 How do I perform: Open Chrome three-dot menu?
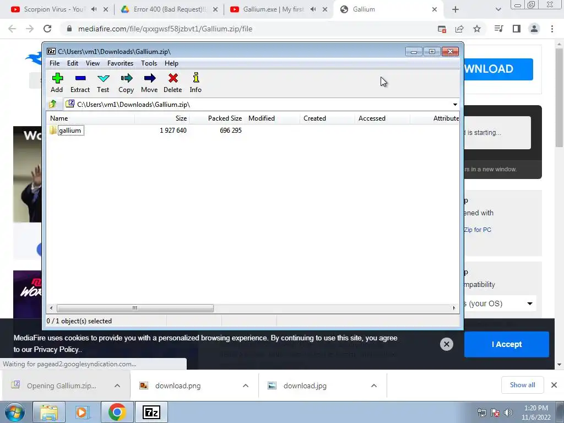(x=552, y=29)
